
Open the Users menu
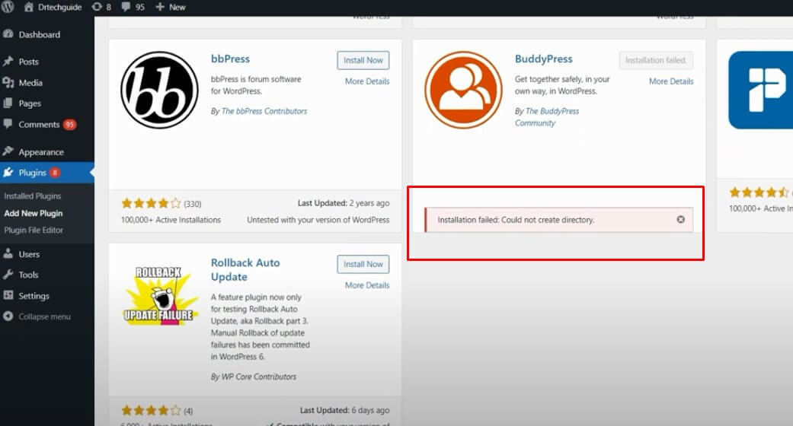(29, 254)
